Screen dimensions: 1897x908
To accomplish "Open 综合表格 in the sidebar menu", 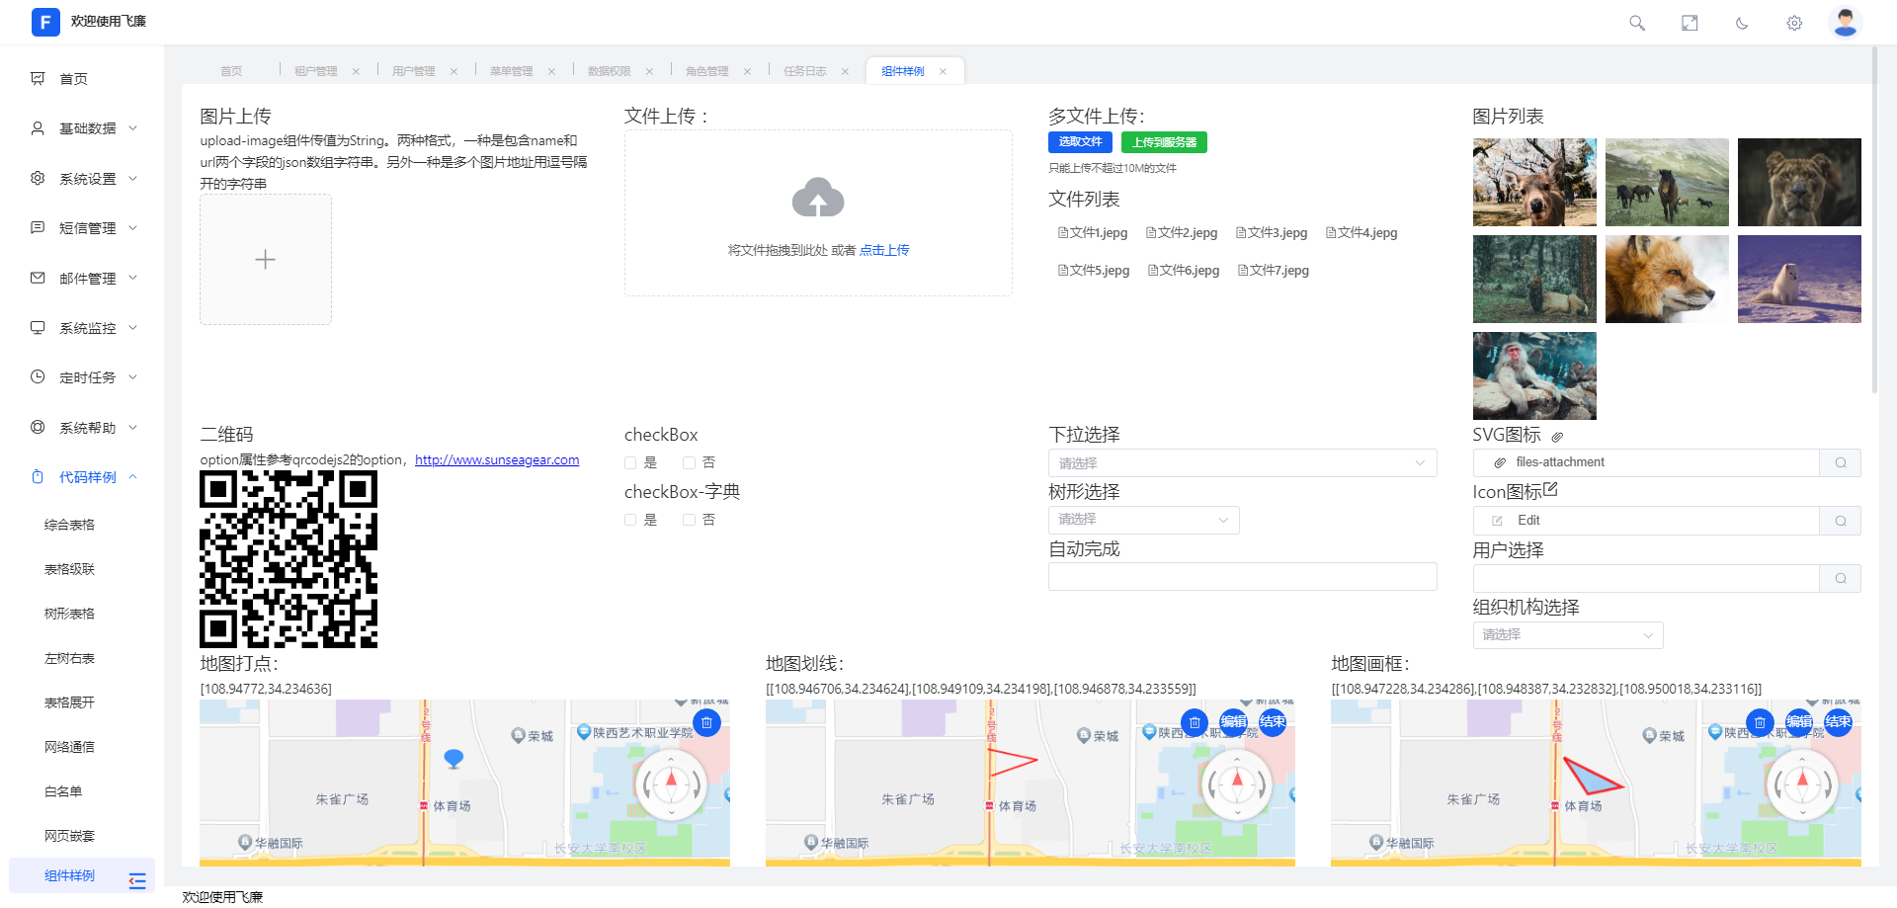I will point(69,525).
